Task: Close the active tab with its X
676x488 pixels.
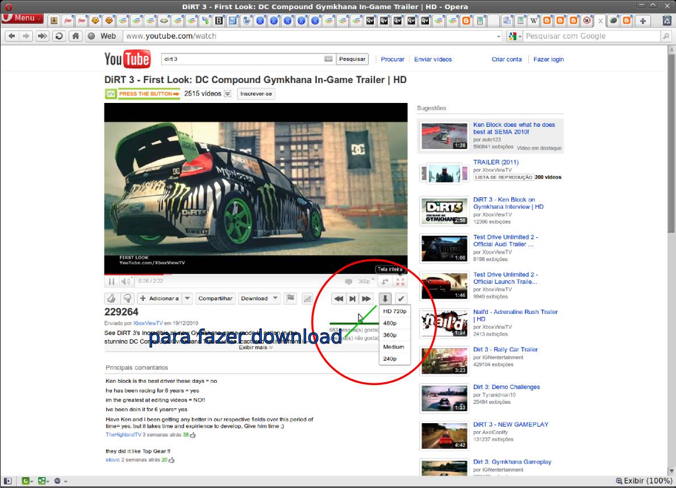Action: tap(600, 20)
